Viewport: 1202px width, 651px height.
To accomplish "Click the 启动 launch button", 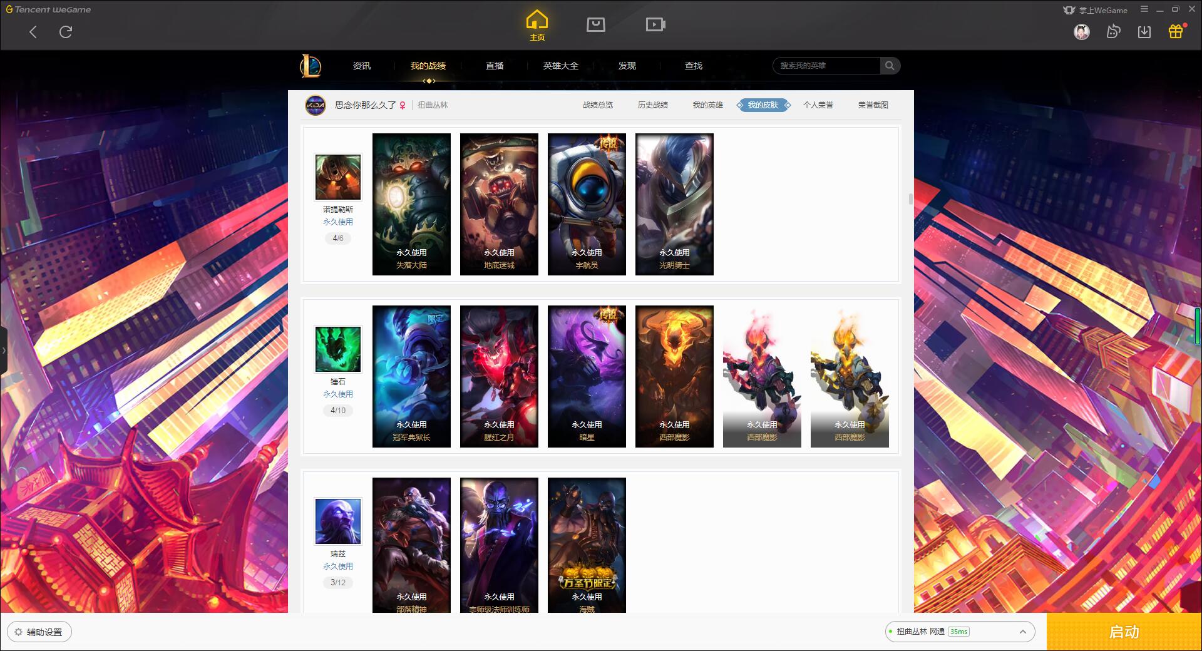I will [1124, 632].
